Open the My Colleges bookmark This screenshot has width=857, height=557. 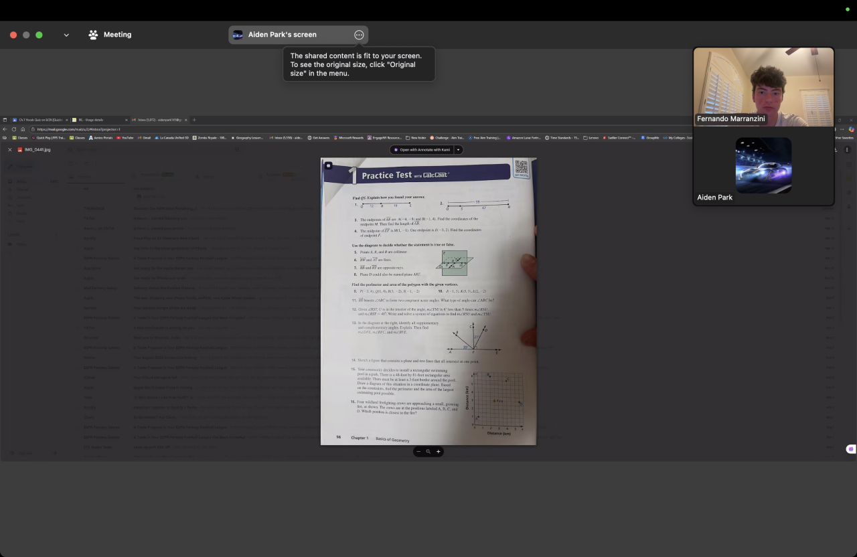click(x=677, y=138)
